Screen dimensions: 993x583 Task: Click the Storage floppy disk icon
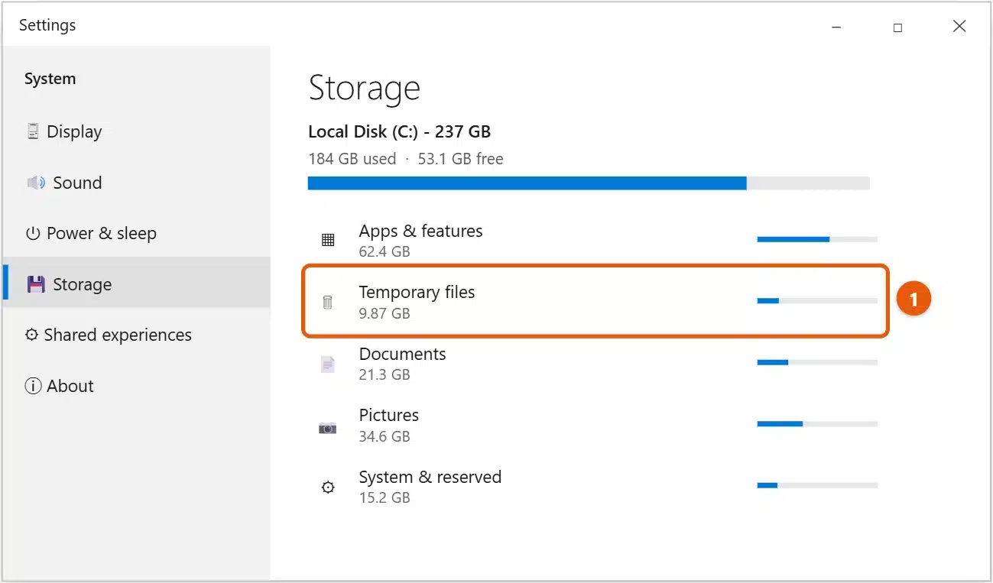click(36, 284)
